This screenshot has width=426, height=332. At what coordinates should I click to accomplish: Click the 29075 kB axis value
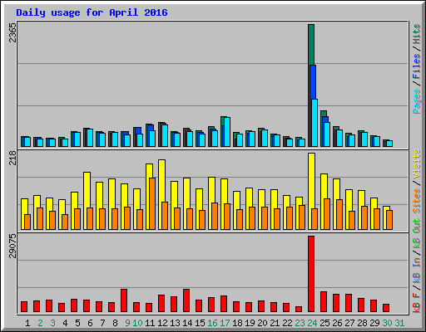click(x=12, y=246)
